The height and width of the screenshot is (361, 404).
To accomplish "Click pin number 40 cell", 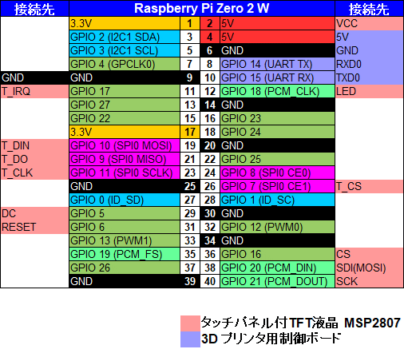I will coord(210,281).
